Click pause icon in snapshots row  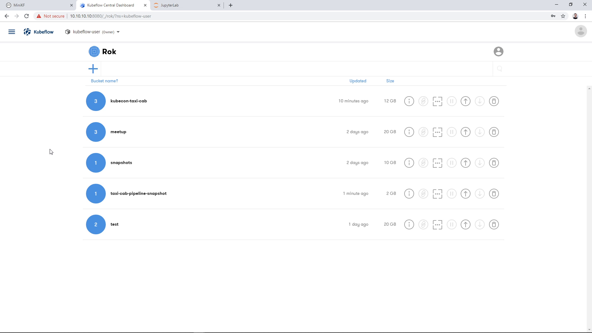pos(451,163)
